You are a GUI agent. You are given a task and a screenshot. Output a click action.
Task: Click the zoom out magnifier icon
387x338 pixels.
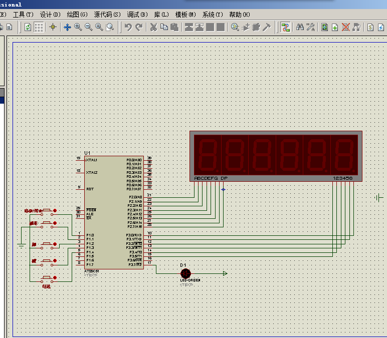click(x=89, y=27)
